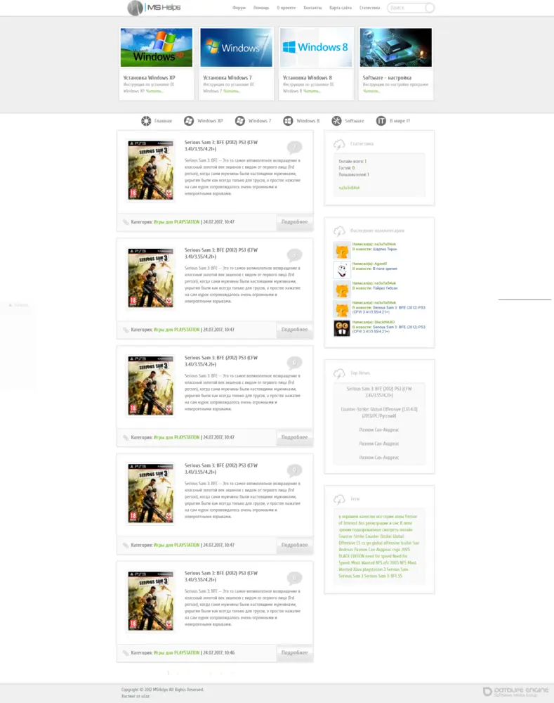Click the Windows 7 banner thumbnail
The height and width of the screenshot is (703, 554).
click(236, 48)
